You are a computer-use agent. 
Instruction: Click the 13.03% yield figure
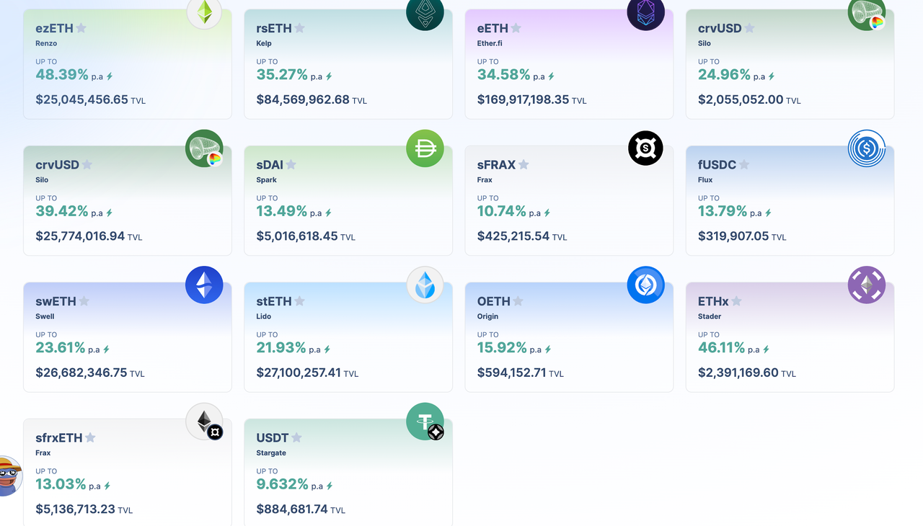click(61, 484)
